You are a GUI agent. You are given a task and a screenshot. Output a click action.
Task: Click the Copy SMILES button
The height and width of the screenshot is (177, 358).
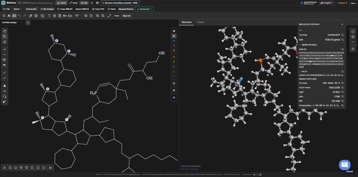pos(65,9)
